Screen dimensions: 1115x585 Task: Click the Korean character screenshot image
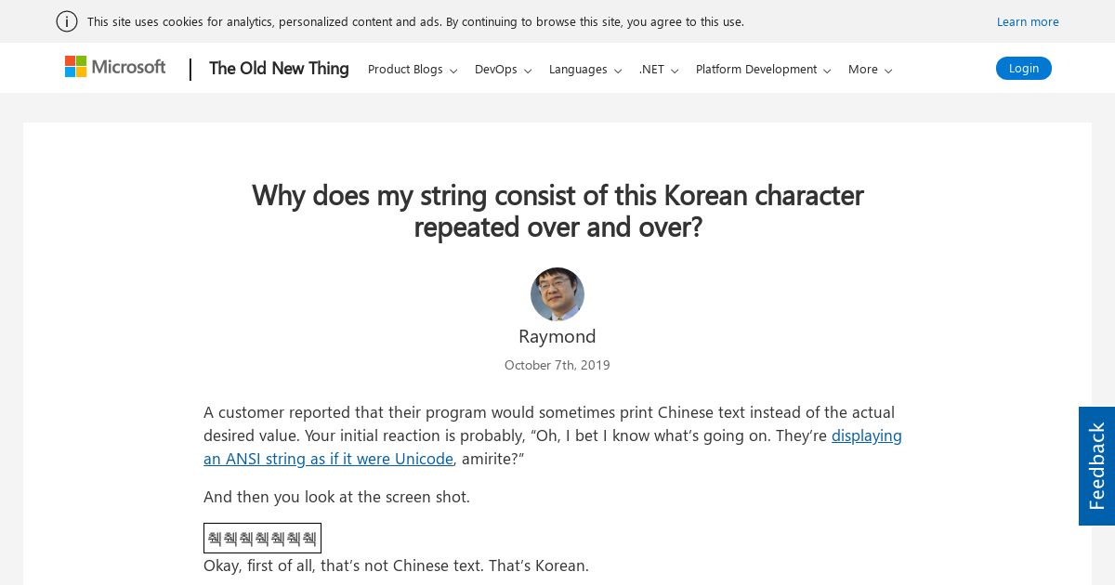(x=262, y=538)
